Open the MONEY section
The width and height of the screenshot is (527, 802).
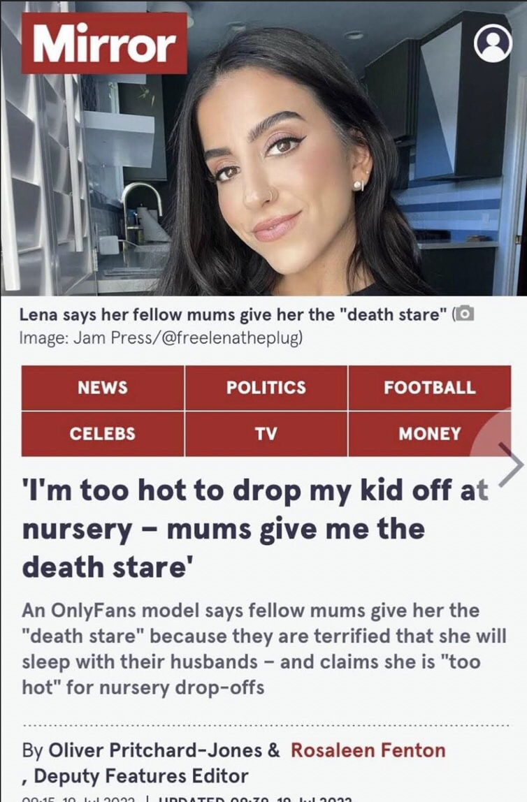click(429, 433)
